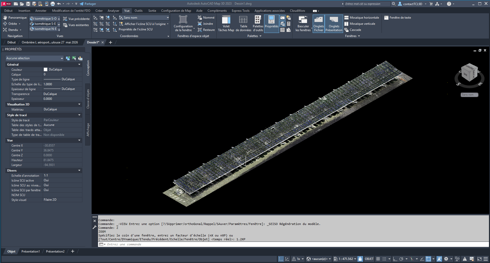The image size is (490, 263).
Task: Open the Volet Tâches Map palette
Action: click(226, 23)
